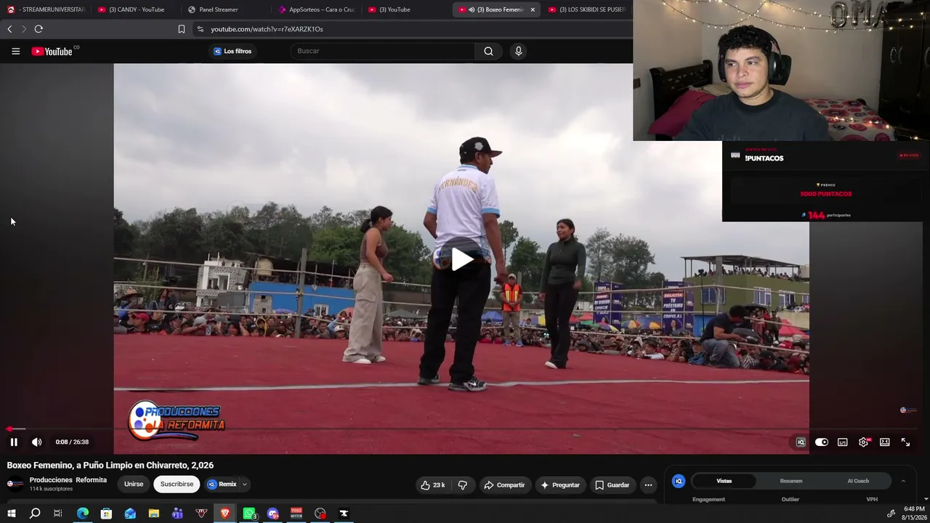Collapse the vidIQ panel with the chevron

[903, 481]
